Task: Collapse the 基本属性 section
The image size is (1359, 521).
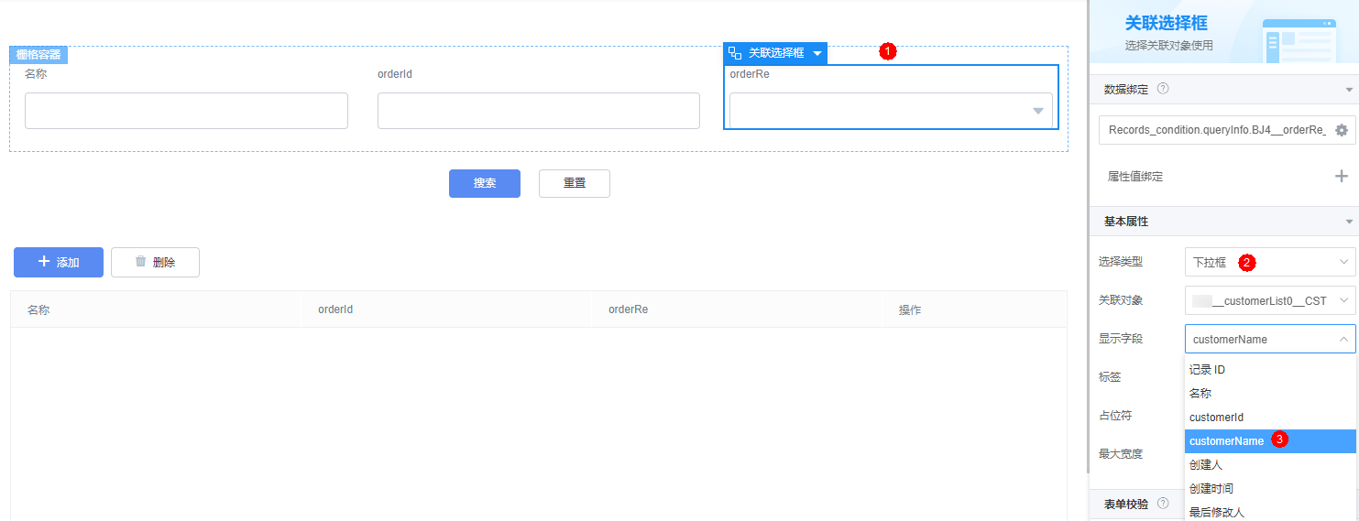Action: pos(1349,222)
